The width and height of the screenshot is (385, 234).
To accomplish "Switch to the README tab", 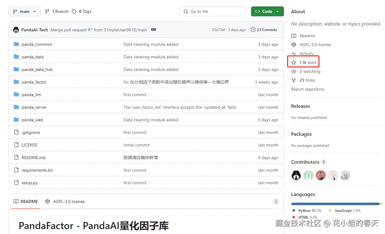I will (26, 201).
